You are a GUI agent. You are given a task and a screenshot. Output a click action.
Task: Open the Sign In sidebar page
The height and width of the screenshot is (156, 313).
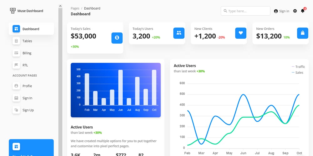pyautogui.click(x=31, y=98)
